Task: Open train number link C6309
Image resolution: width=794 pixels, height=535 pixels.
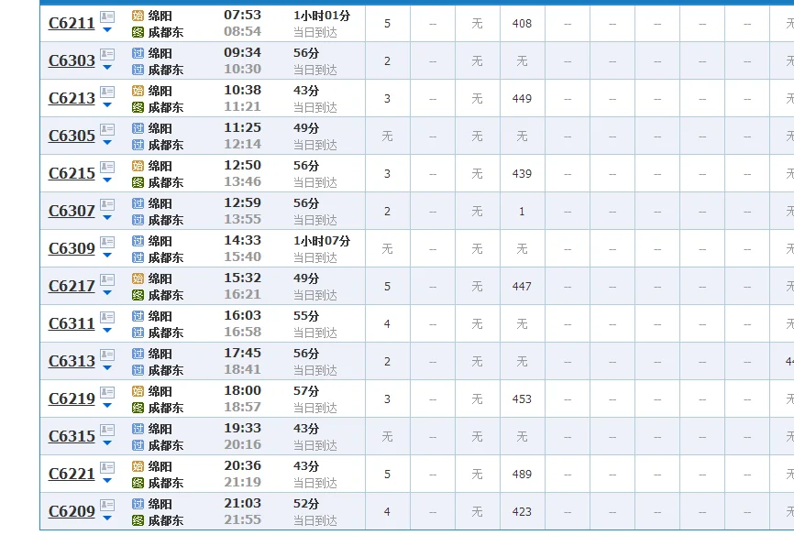Action: (x=72, y=249)
